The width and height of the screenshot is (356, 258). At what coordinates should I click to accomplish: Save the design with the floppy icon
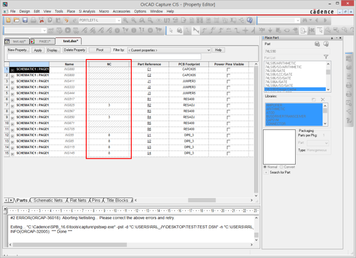[x=25, y=20]
